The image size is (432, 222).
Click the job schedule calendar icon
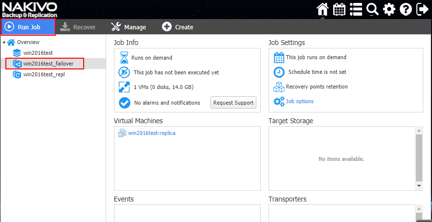[x=279, y=58]
